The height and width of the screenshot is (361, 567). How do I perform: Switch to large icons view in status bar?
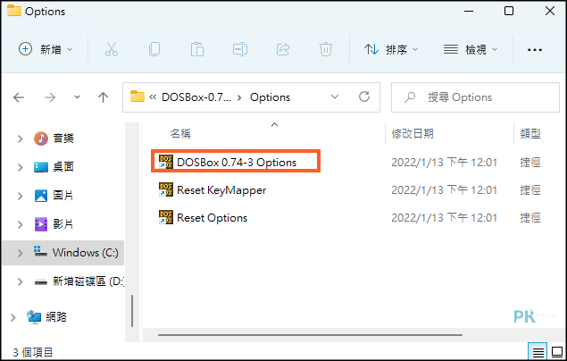click(x=557, y=352)
